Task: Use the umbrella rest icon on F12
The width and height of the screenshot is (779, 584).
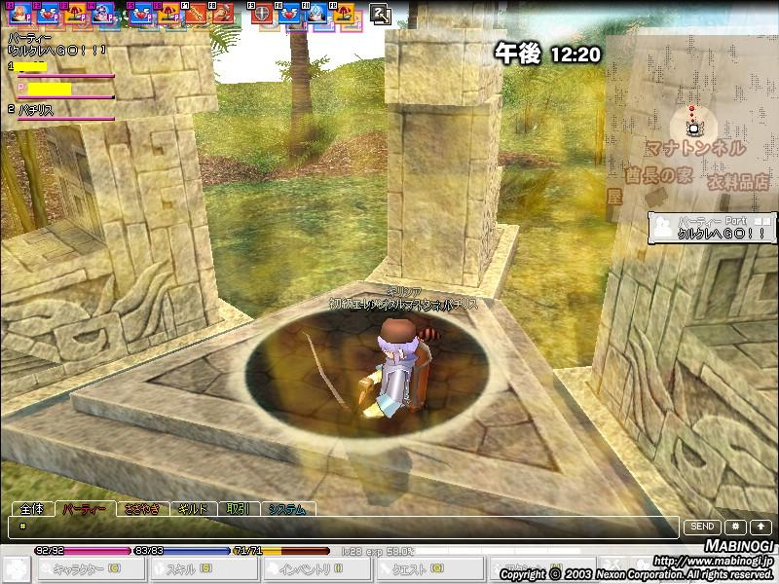Action: 344,13
